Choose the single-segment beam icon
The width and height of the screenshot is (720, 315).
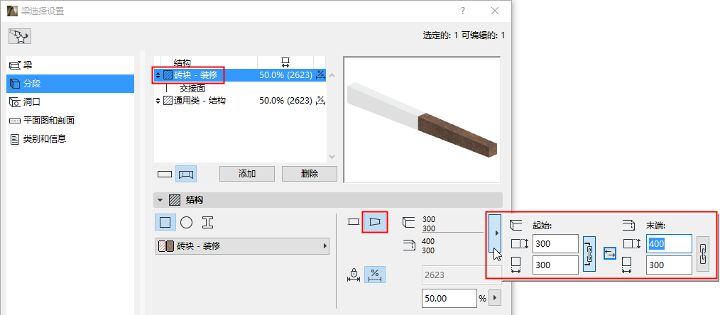click(165, 174)
